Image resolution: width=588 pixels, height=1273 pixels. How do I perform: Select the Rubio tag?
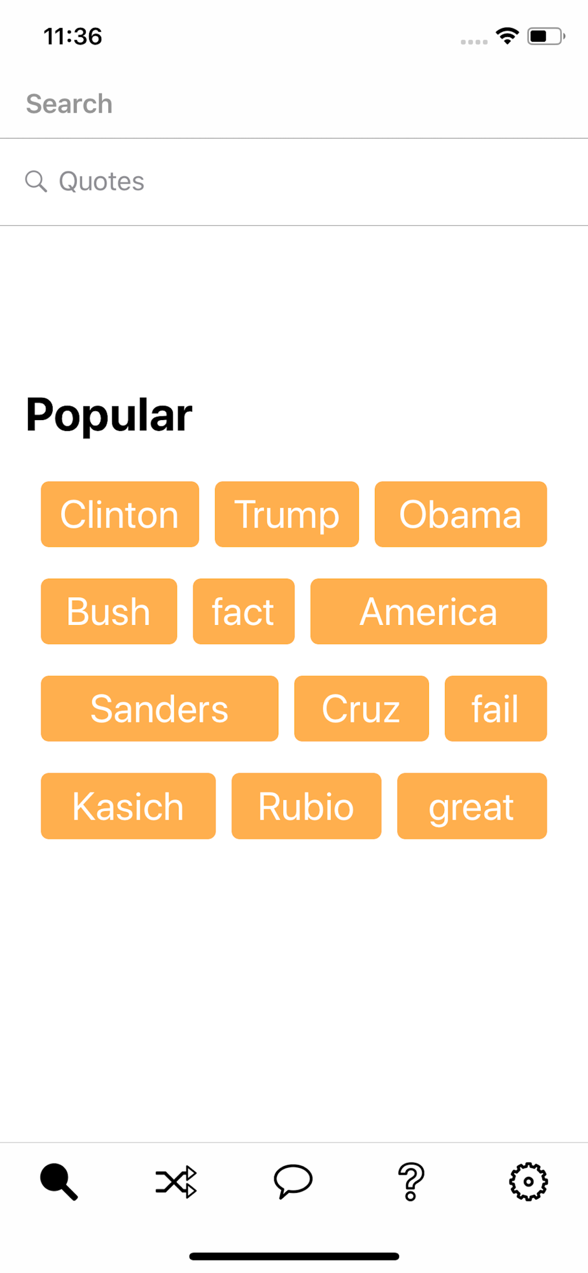[x=306, y=806]
